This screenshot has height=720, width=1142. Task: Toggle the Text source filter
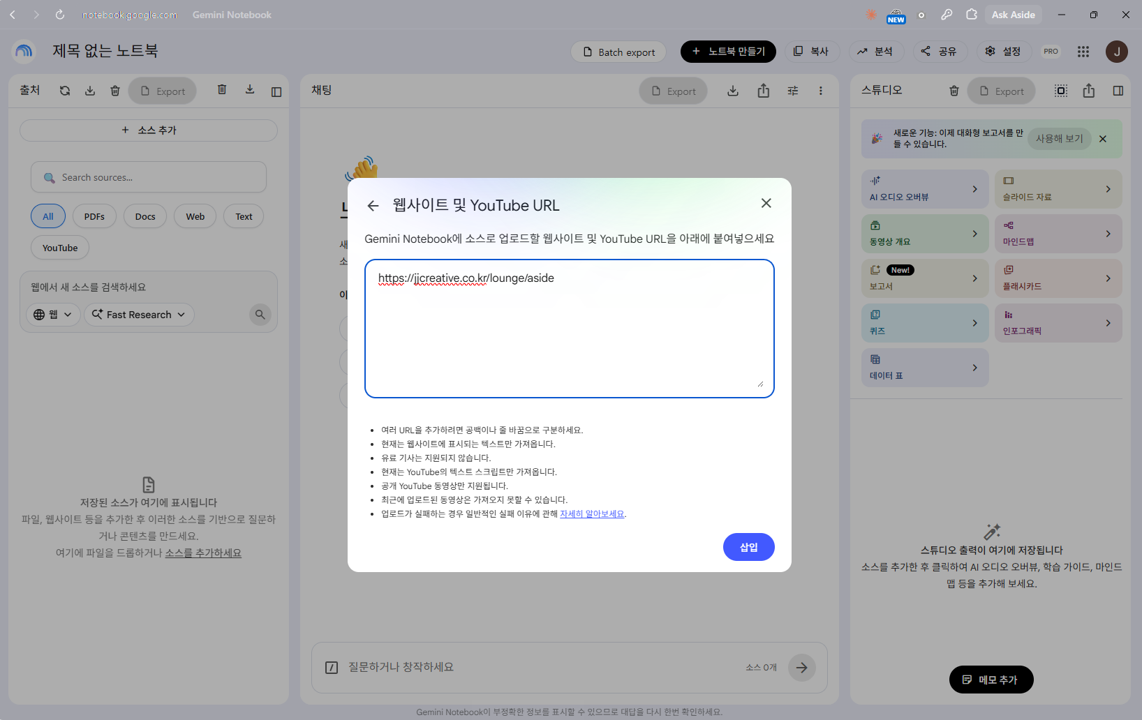[244, 216]
